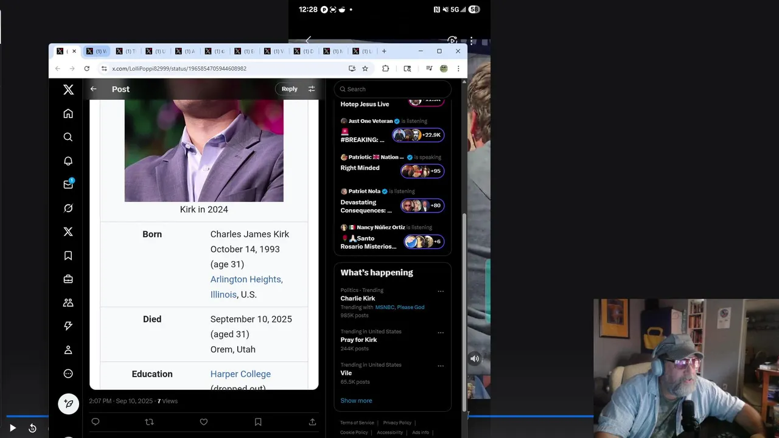This screenshot has height=438, width=779.
Task: Close the active X tab
Action: [x=74, y=51]
